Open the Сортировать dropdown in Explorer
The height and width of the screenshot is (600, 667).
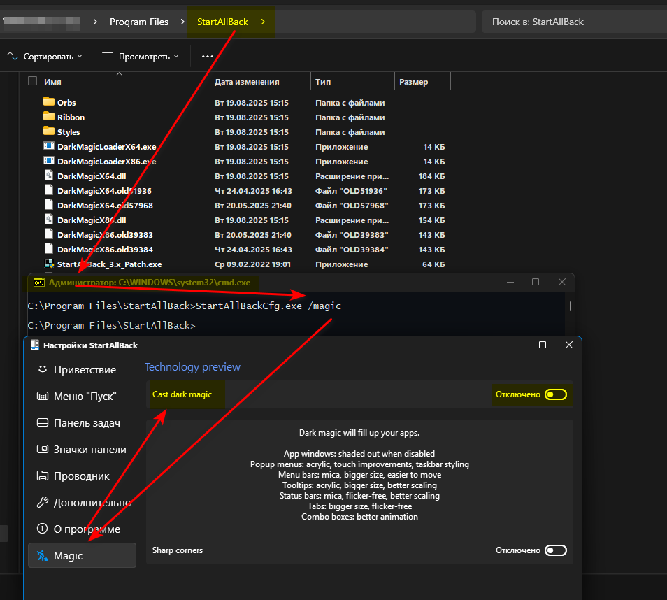click(45, 56)
